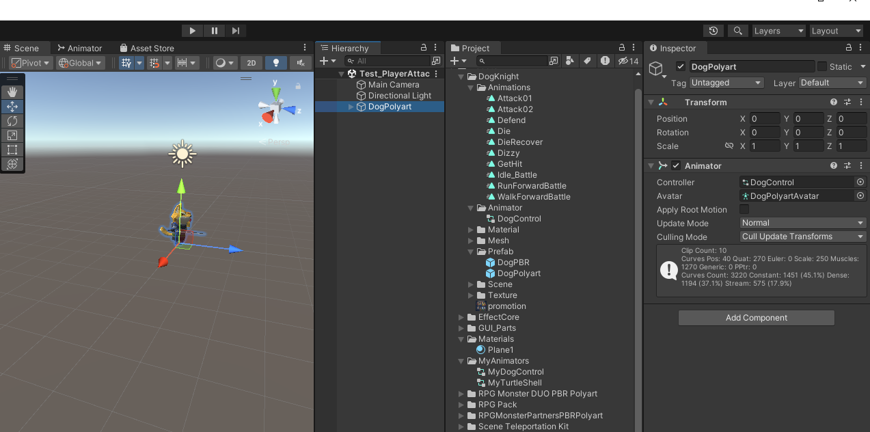Select the Project tab

point(474,49)
